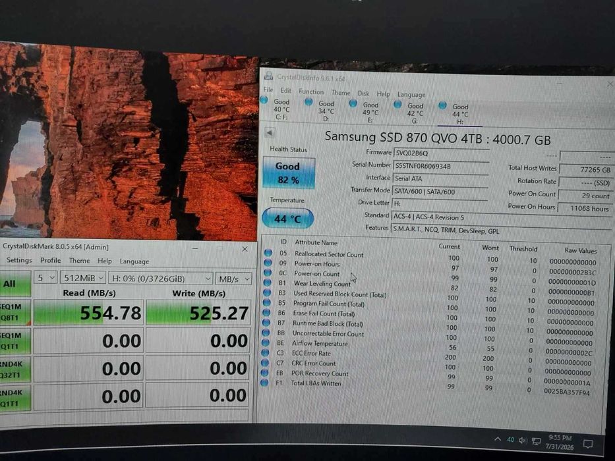Click the Attribute Name column header

(x=316, y=242)
